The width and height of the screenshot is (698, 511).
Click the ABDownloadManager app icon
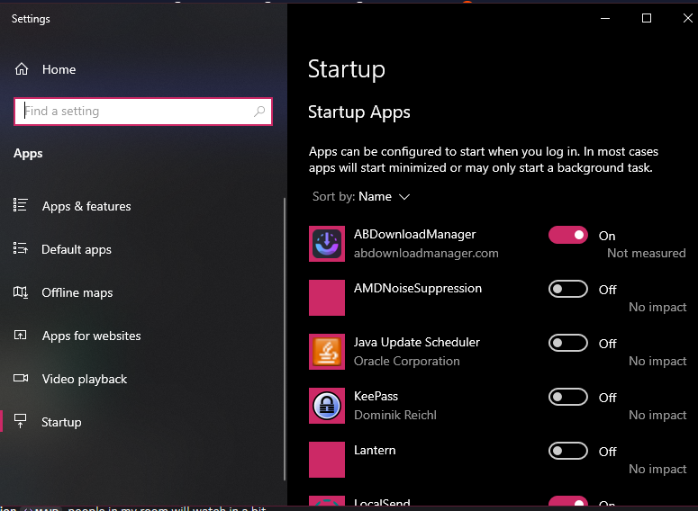327,244
